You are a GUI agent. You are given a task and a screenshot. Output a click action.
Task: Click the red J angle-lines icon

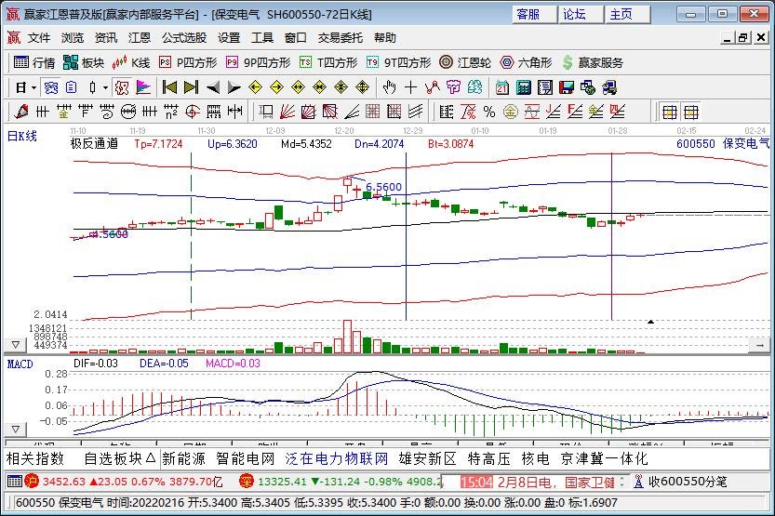pos(553,112)
